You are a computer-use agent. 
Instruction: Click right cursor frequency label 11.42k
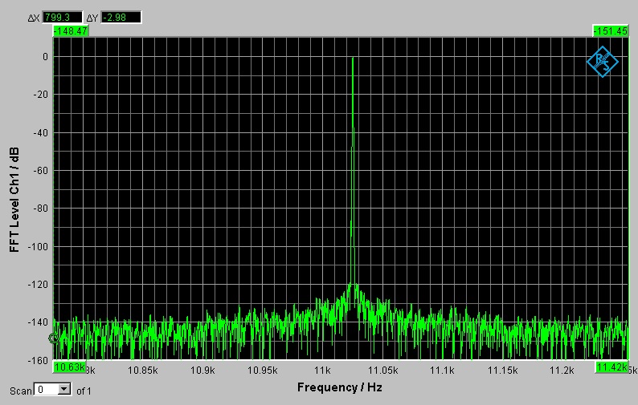612,367
